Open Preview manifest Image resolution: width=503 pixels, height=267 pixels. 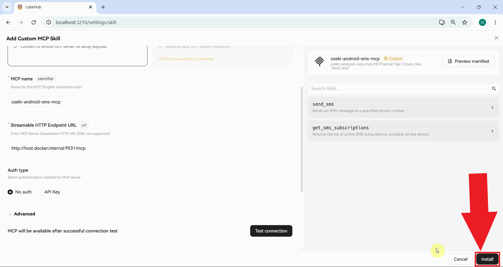[x=468, y=61]
